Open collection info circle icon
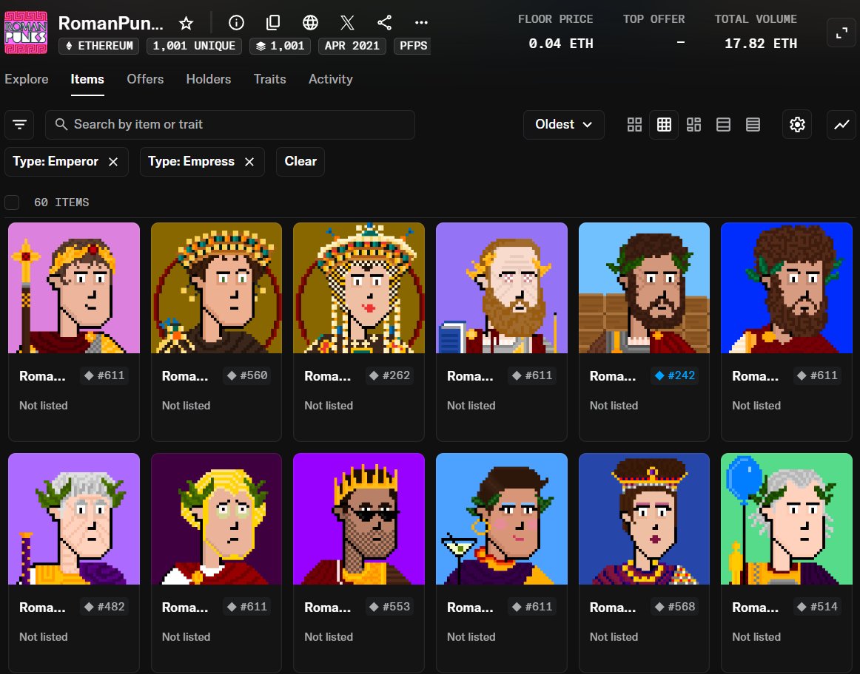The height and width of the screenshot is (674, 860). coord(236,22)
